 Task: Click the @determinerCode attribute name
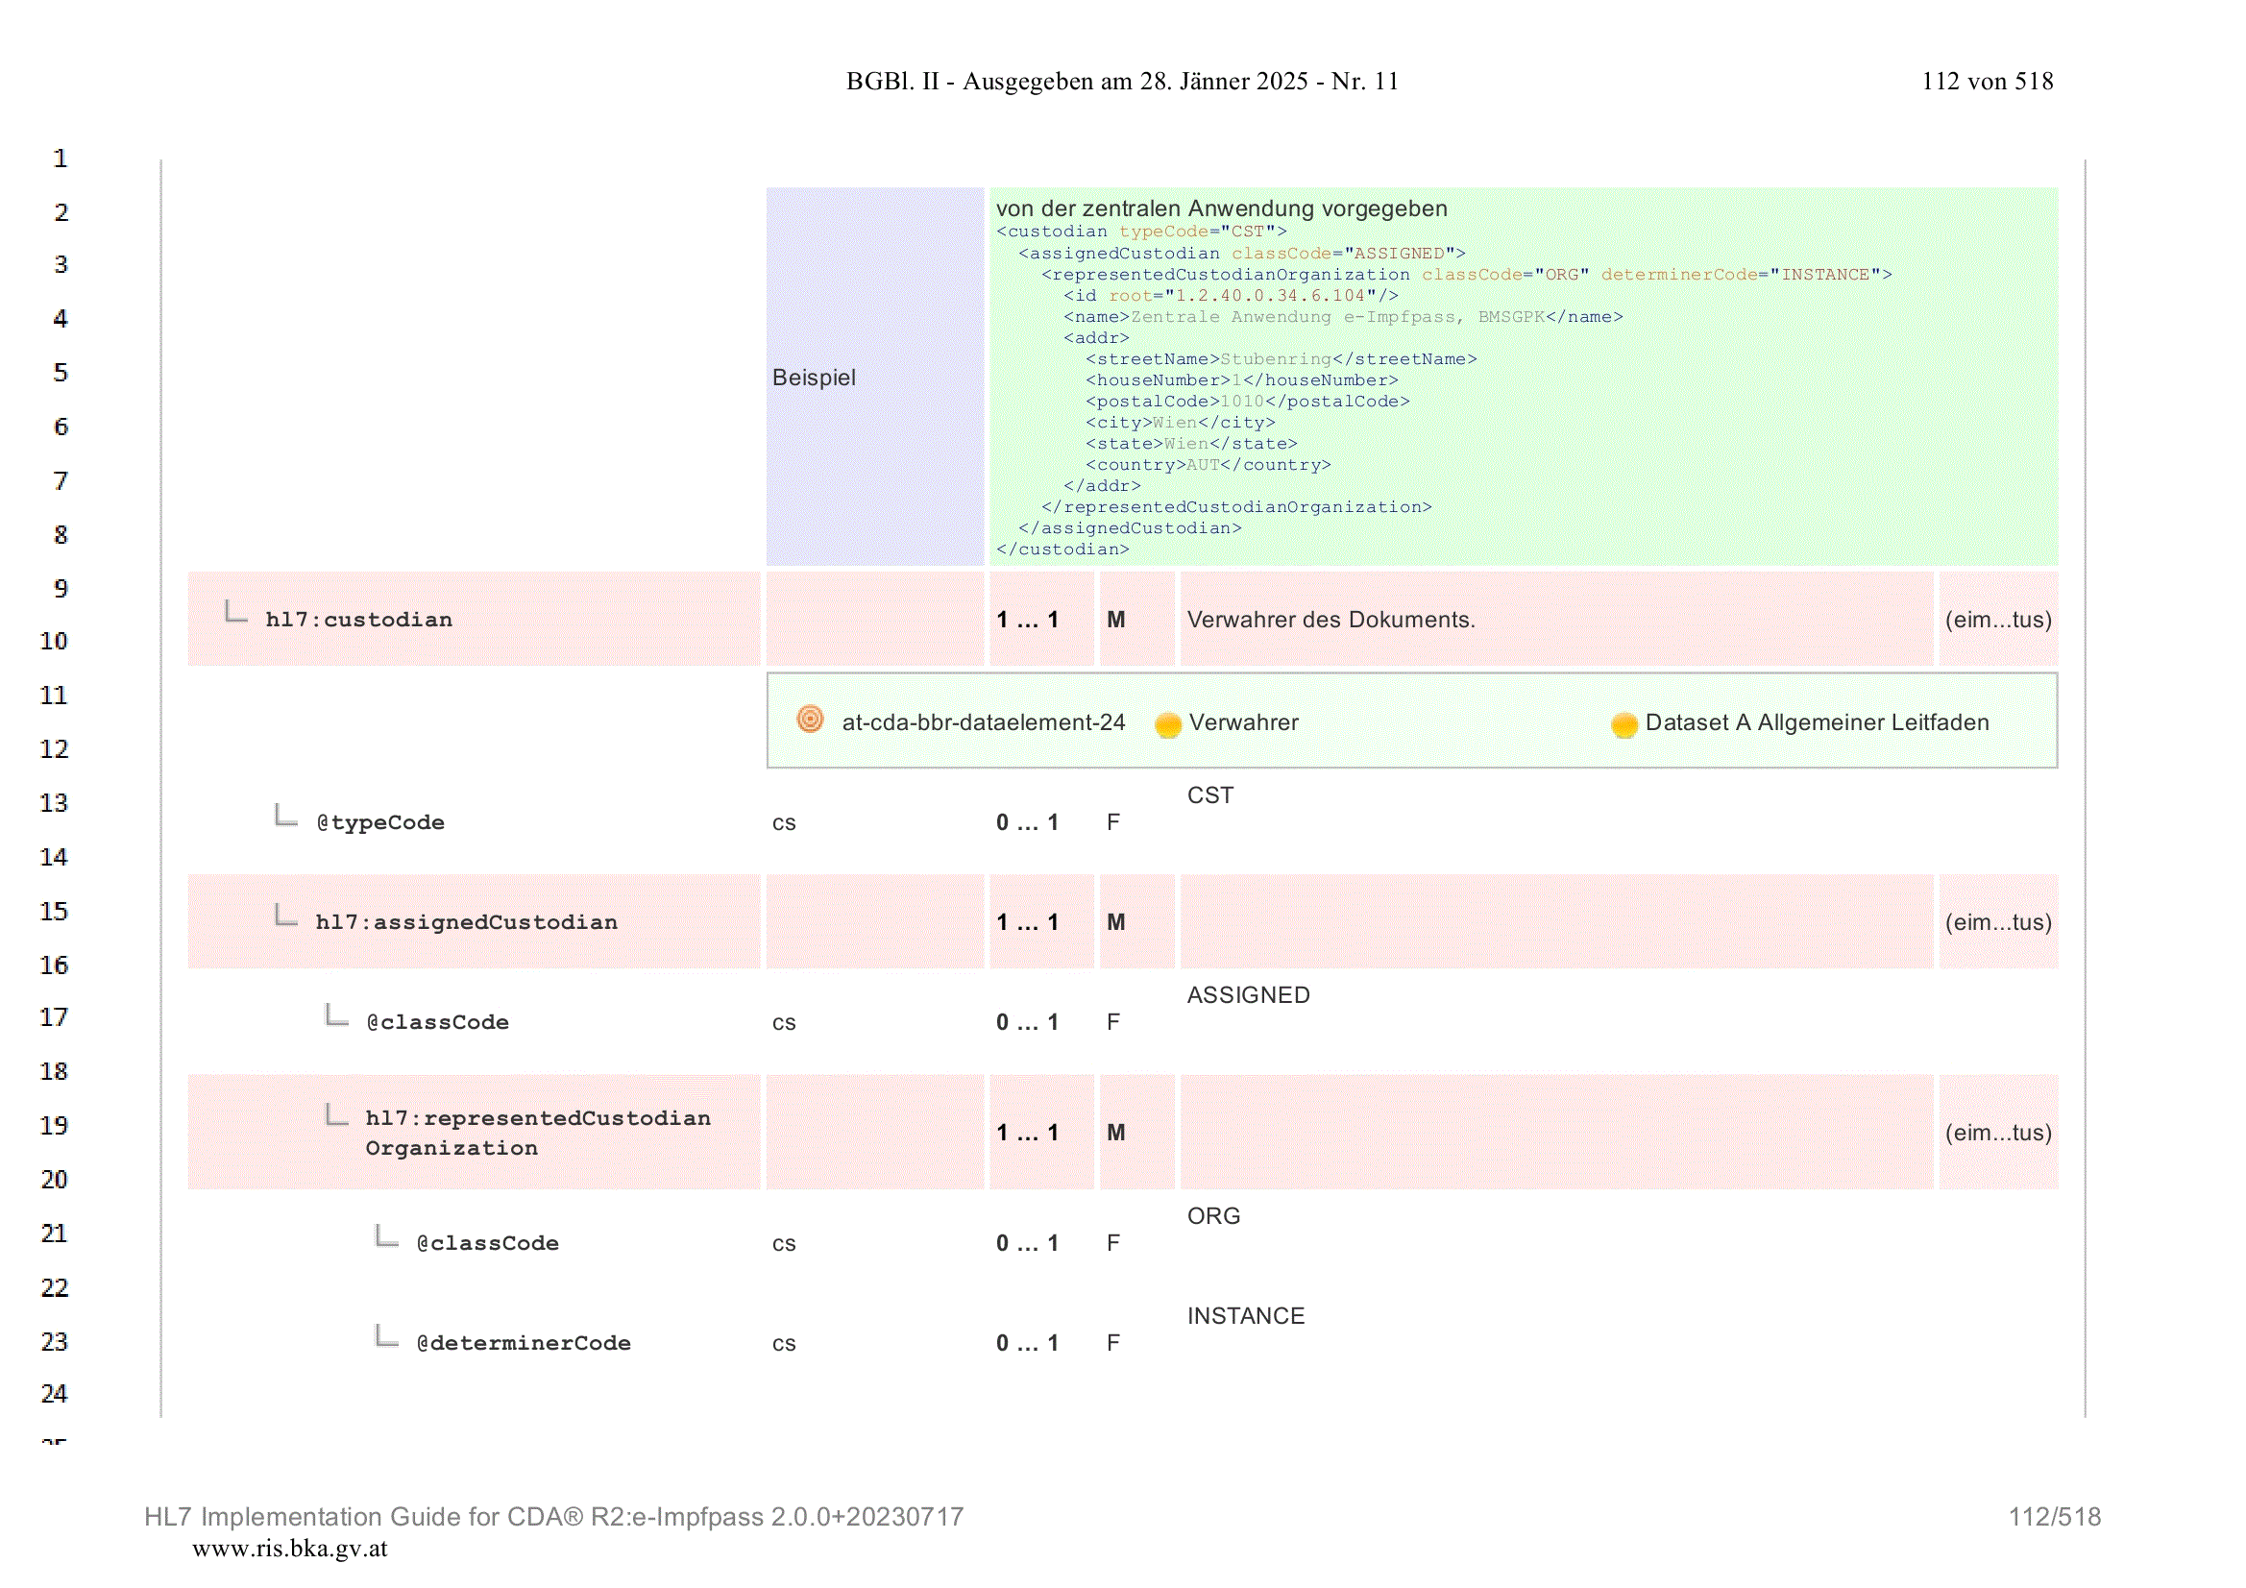pos(524,1343)
